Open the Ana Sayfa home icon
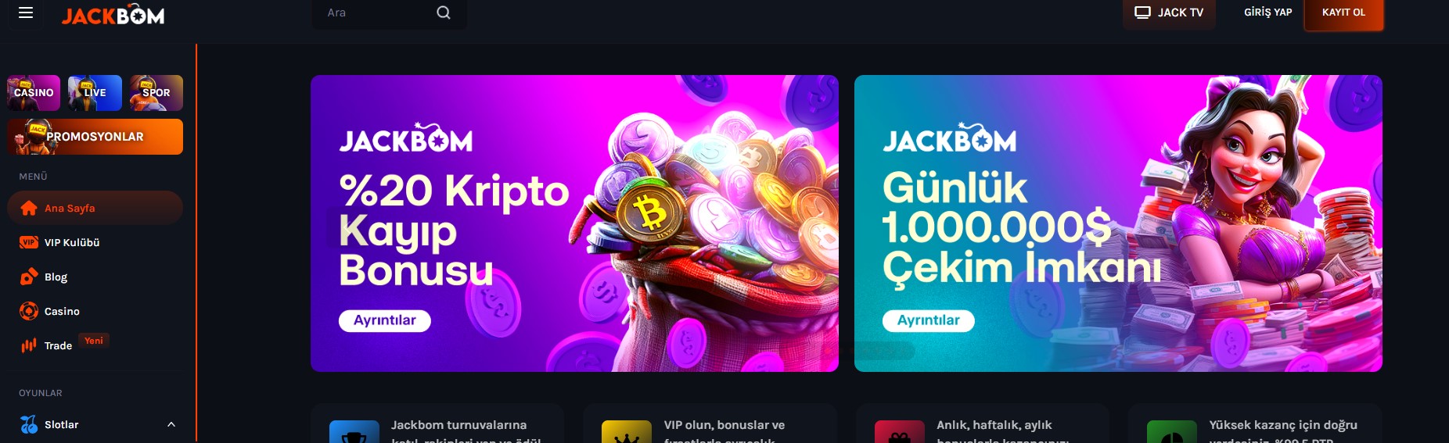 click(x=29, y=208)
